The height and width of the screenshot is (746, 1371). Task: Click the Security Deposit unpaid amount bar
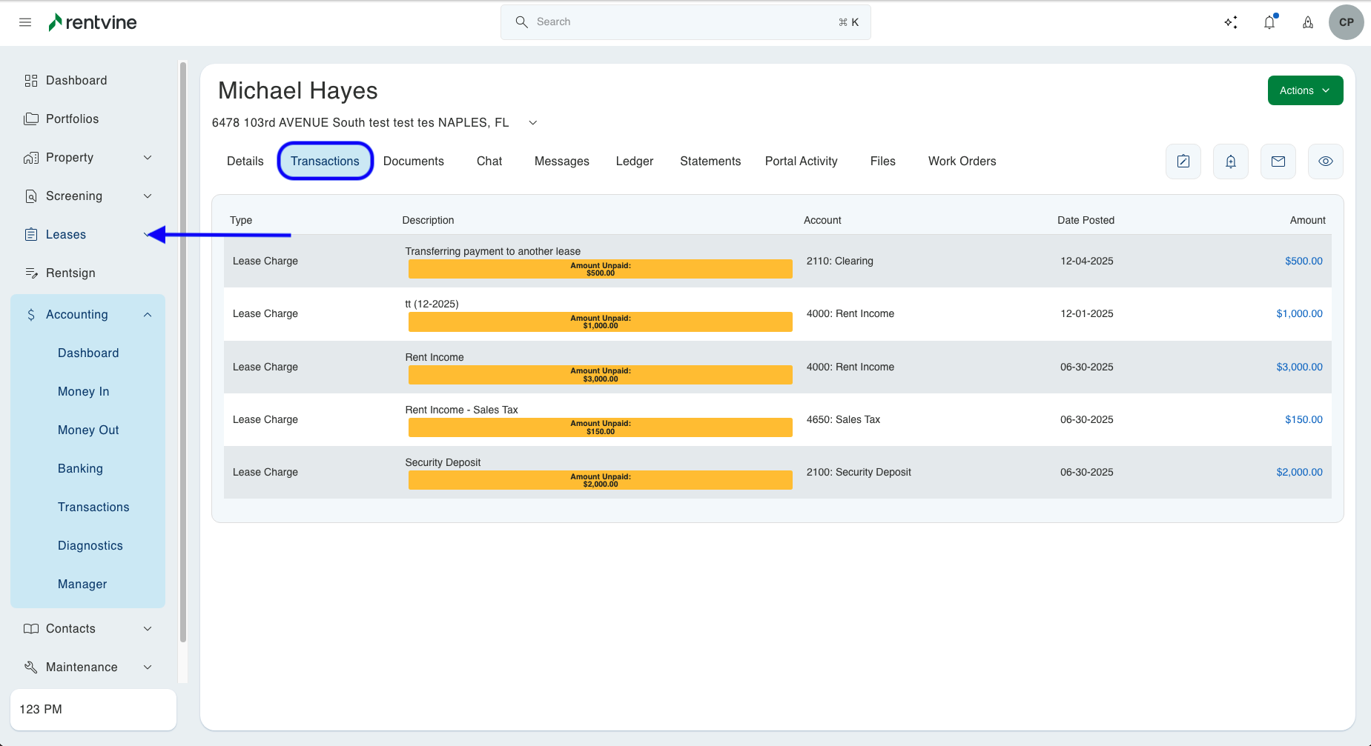(600, 481)
